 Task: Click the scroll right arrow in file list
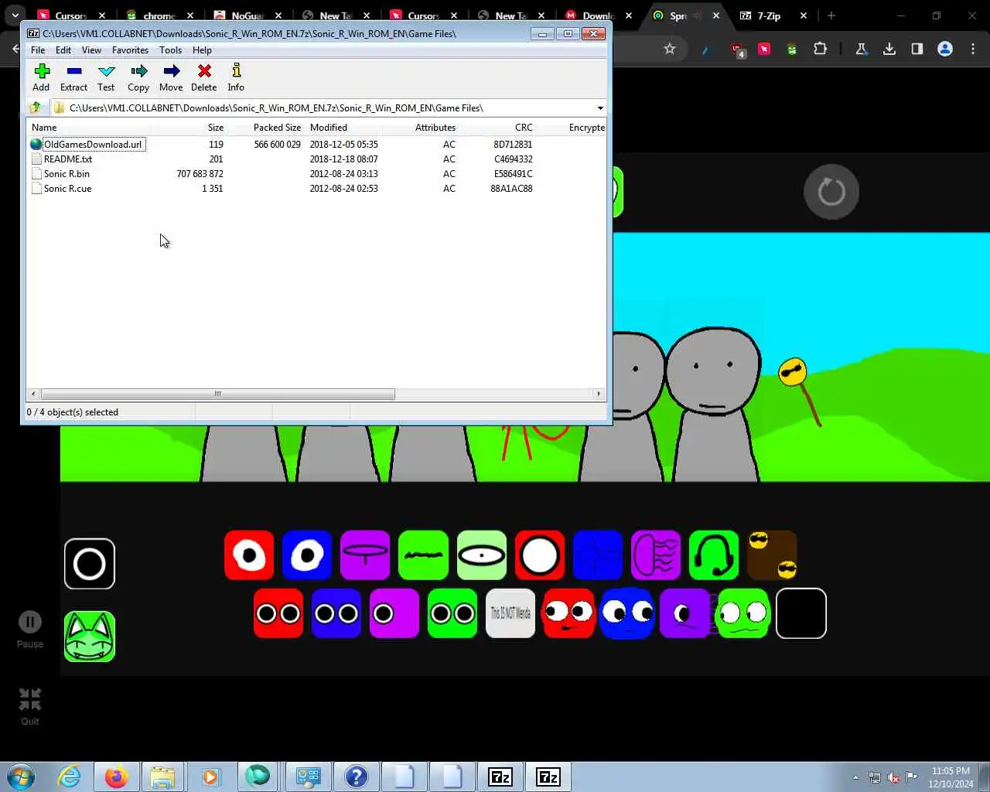point(599,394)
